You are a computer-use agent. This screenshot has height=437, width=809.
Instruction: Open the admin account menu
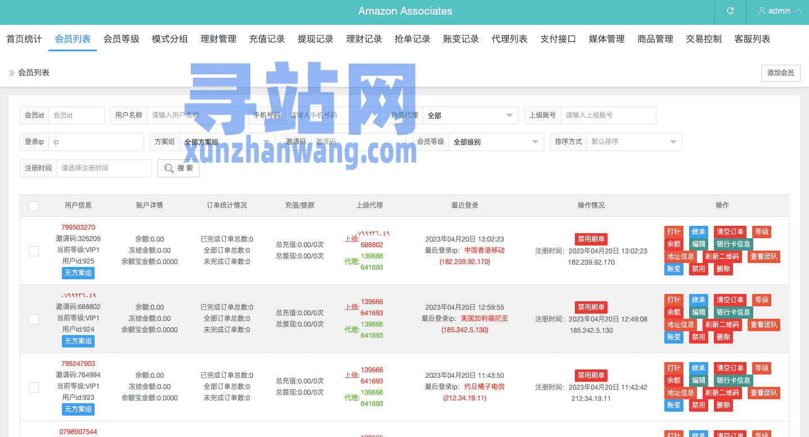[x=780, y=11]
